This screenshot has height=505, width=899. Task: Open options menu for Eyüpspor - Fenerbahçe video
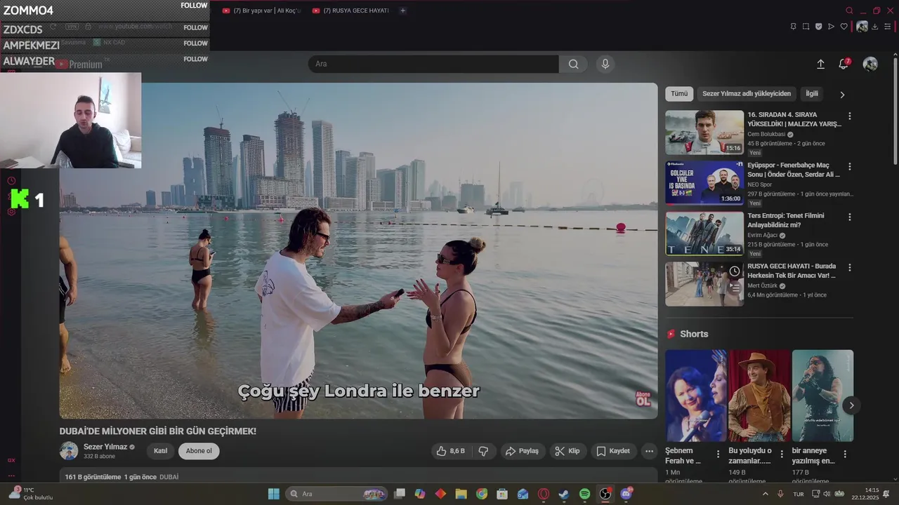849,167
